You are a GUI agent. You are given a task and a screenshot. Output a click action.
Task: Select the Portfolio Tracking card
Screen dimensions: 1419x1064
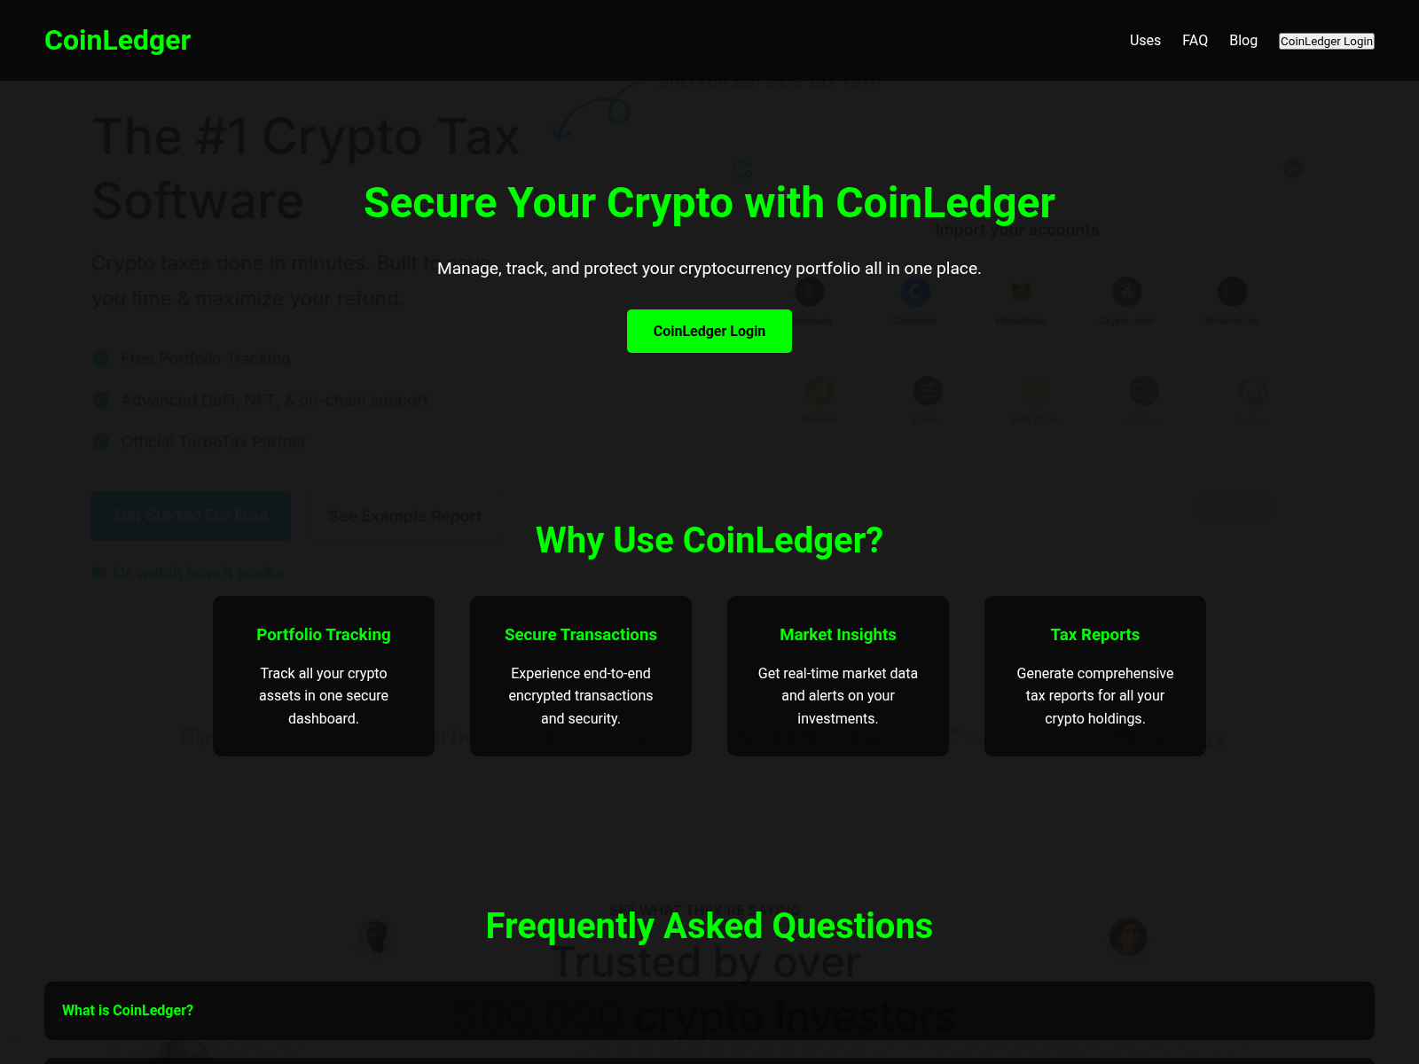point(324,676)
